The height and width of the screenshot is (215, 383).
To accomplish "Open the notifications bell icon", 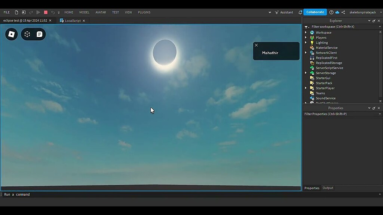I will 300,12.
